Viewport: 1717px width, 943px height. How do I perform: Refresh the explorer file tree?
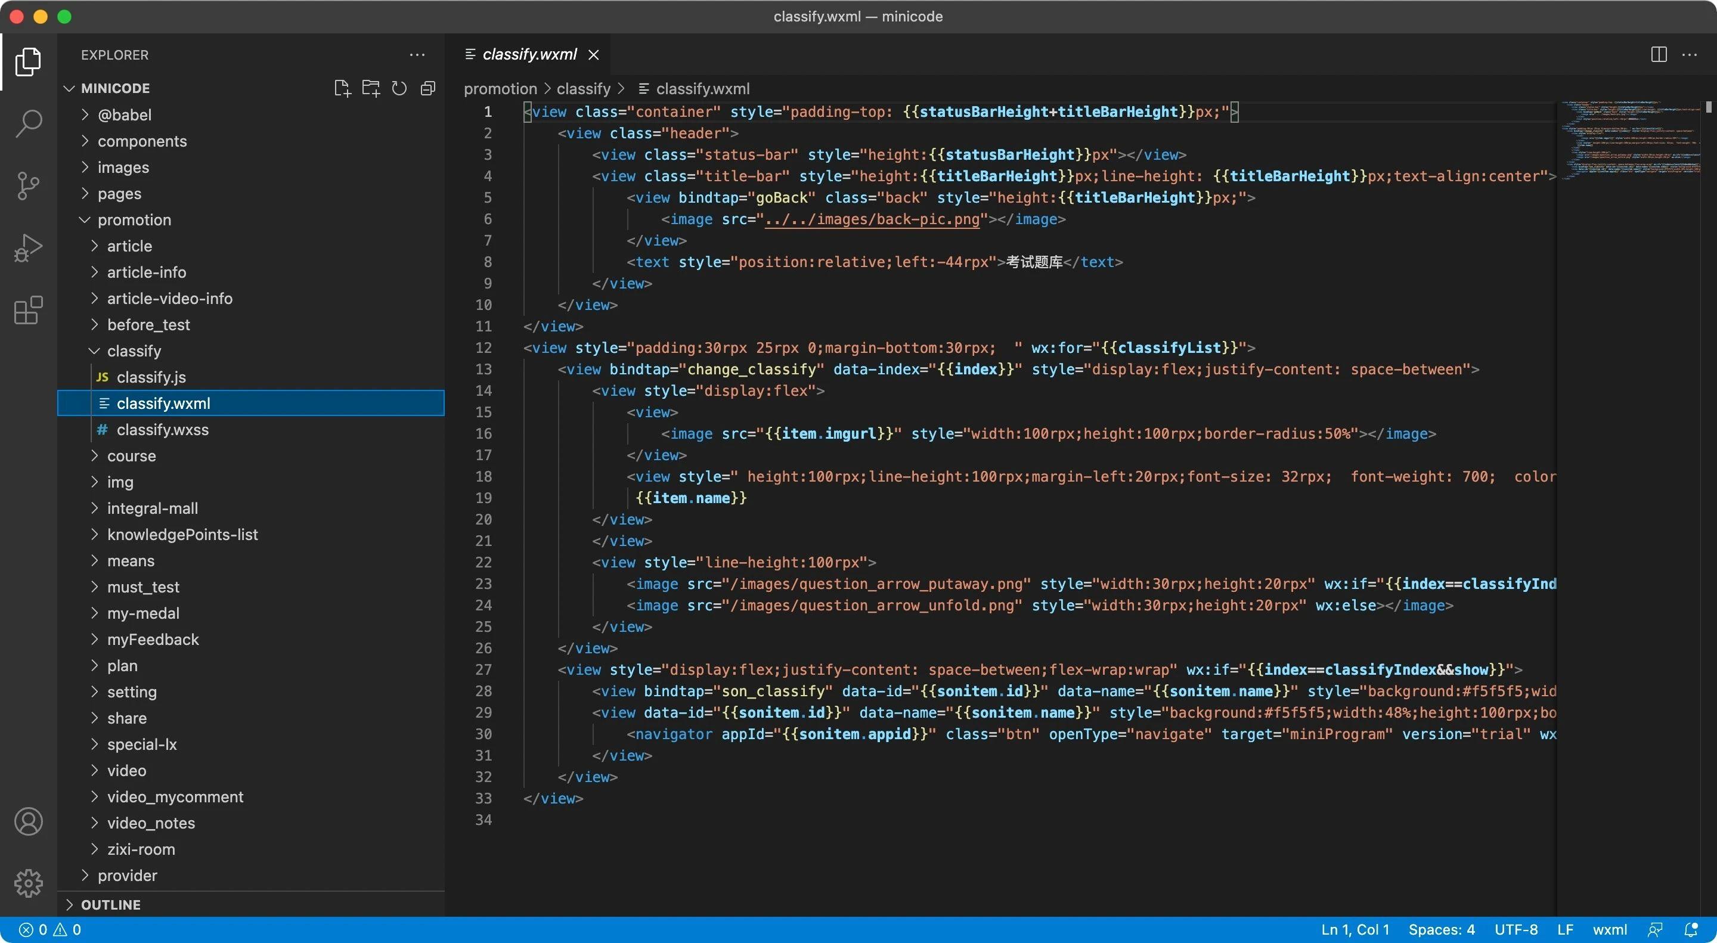399,89
